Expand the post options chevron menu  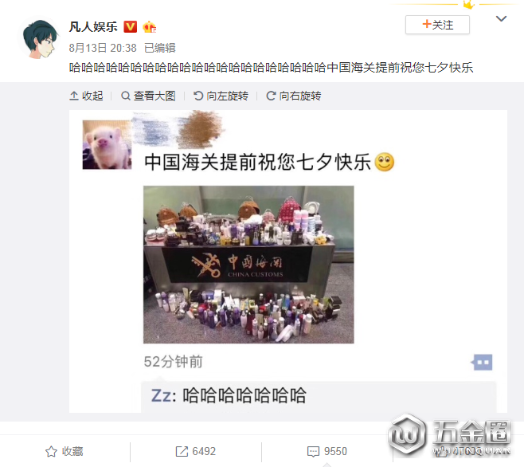(x=501, y=19)
